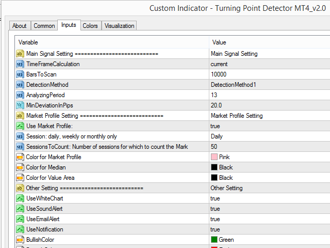Click the UseEmailAlert boolean icon

click(20, 219)
